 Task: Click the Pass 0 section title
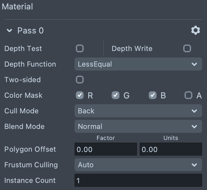pyautogui.click(x=30, y=31)
